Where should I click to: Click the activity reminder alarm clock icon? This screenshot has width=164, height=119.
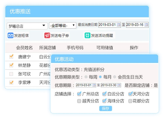(x=87, y=35)
